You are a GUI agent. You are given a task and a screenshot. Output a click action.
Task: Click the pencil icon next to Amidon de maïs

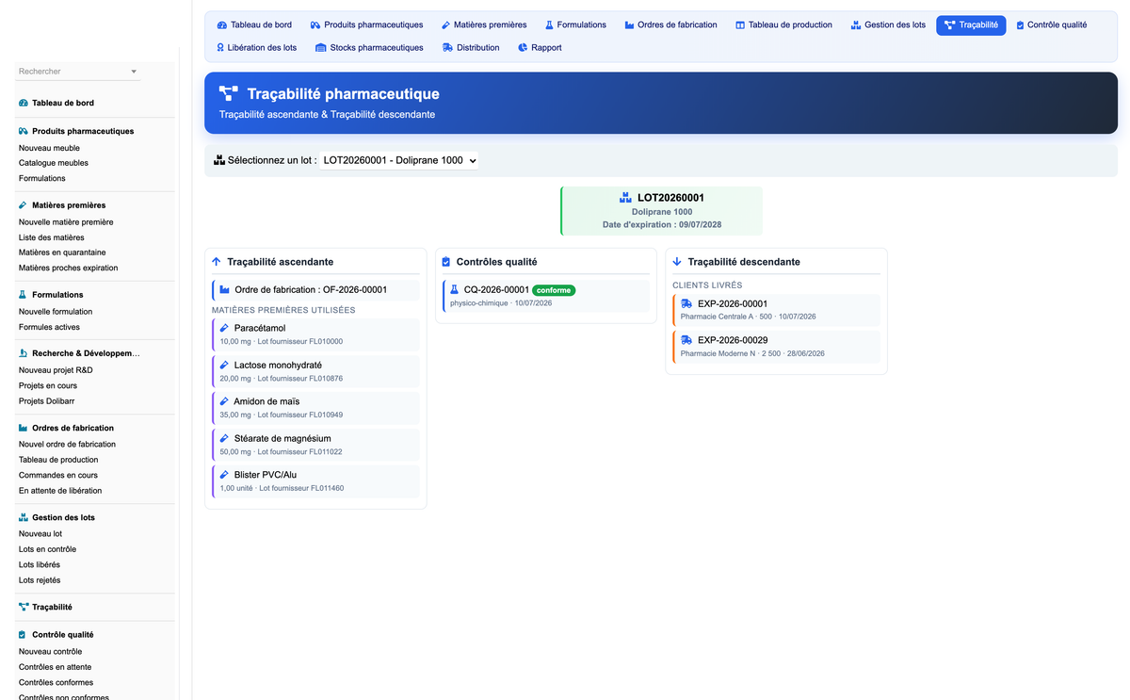[224, 401]
